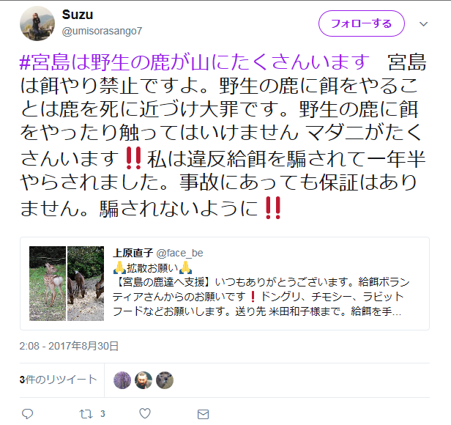Screen dimensions: 451x425
Task: Click the retweet arrows icon
Action: (x=86, y=414)
